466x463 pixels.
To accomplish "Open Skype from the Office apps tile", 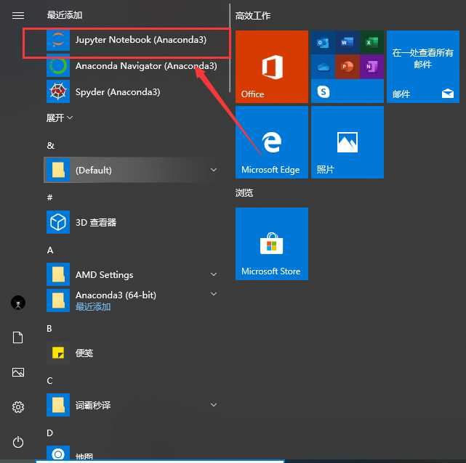I will 324,91.
